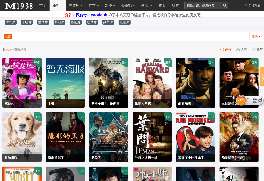Open the 狗的报恩 movie poster
Viewport: 264px width, 181px height.
22,137
